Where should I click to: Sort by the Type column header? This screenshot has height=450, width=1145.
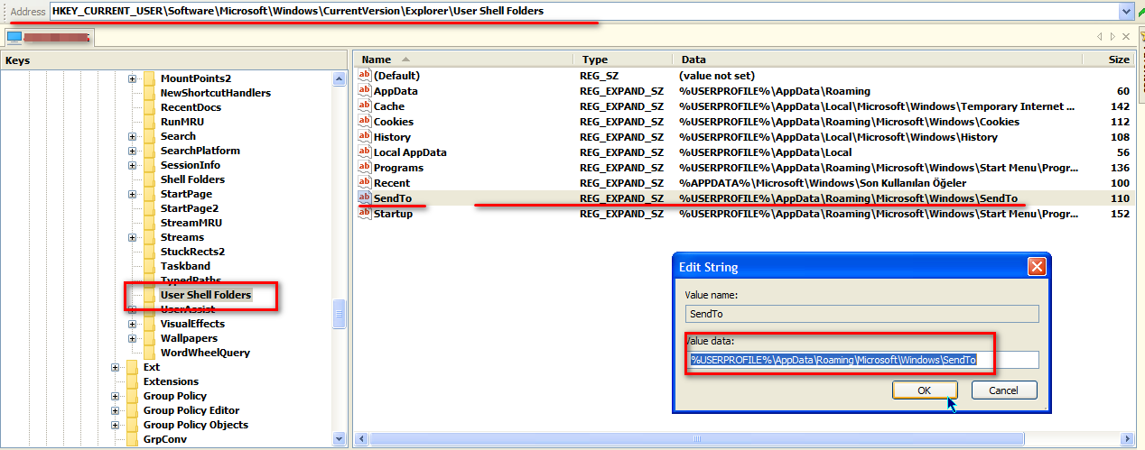(x=622, y=59)
